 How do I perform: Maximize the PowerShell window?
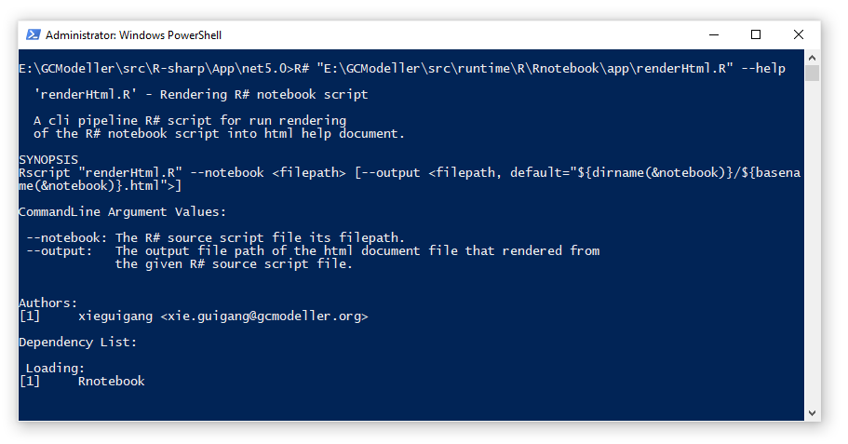[756, 34]
